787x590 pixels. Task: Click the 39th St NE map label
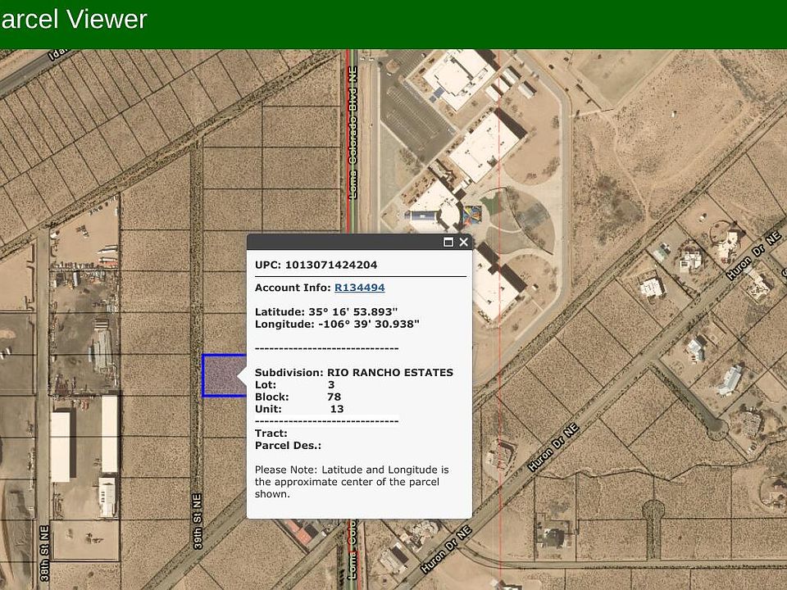point(198,521)
